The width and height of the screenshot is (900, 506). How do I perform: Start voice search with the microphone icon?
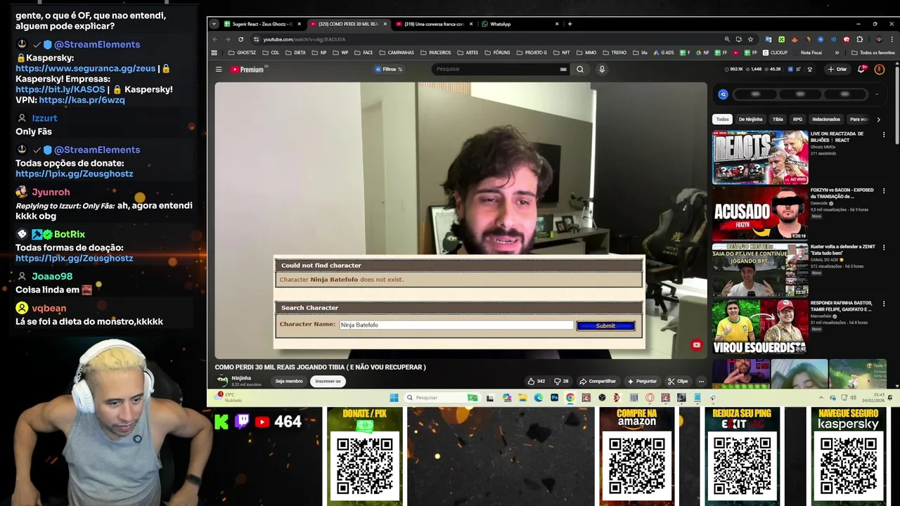[x=602, y=69]
